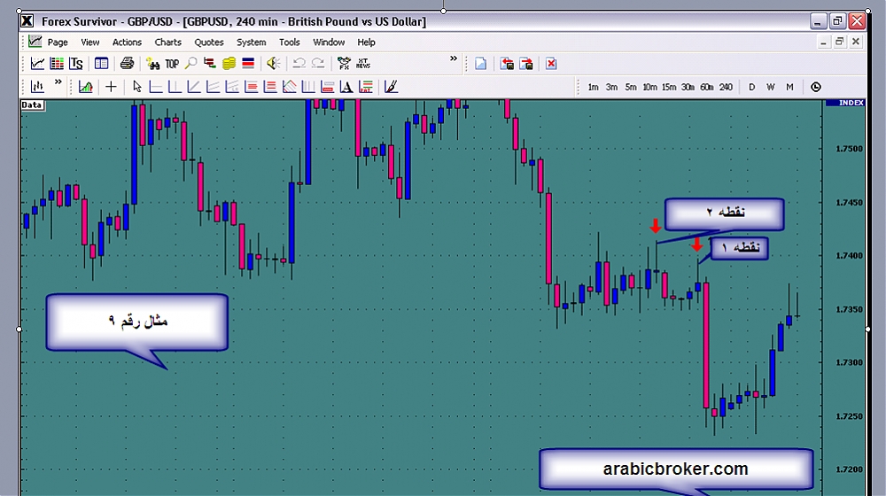Select the arrow pointer tool

click(136, 87)
